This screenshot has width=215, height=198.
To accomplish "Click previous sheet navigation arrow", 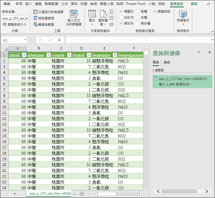I will tap(7, 194).
